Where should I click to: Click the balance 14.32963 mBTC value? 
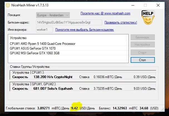(x=125, y=108)
